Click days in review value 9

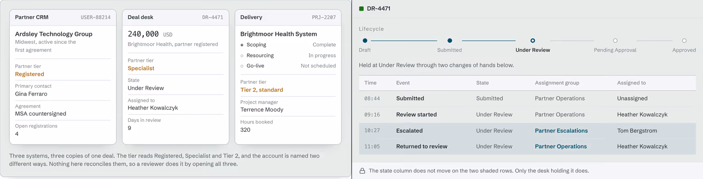point(130,128)
